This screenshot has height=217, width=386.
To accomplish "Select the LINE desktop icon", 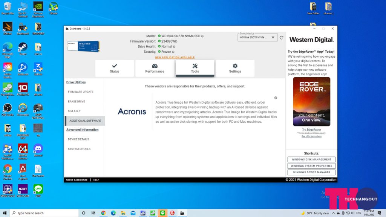I will point(38,191).
